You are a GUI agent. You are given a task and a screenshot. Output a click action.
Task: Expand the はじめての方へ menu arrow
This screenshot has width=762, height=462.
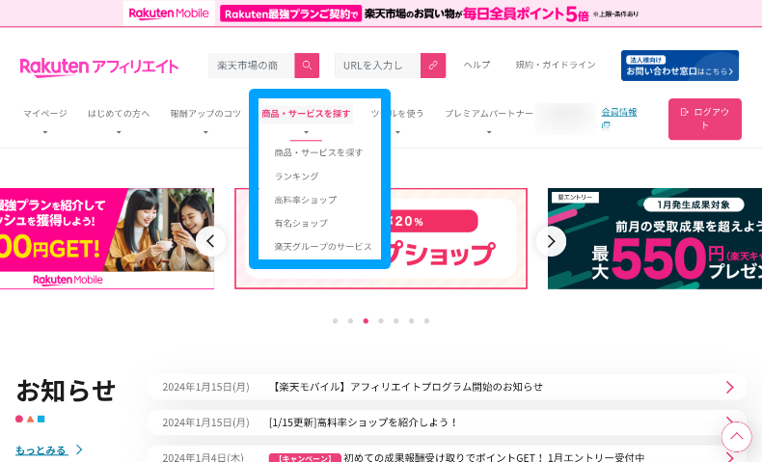pos(119,132)
